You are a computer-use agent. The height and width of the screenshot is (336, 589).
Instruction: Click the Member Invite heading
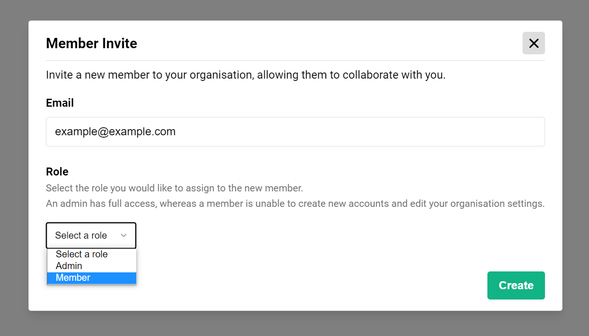click(91, 44)
